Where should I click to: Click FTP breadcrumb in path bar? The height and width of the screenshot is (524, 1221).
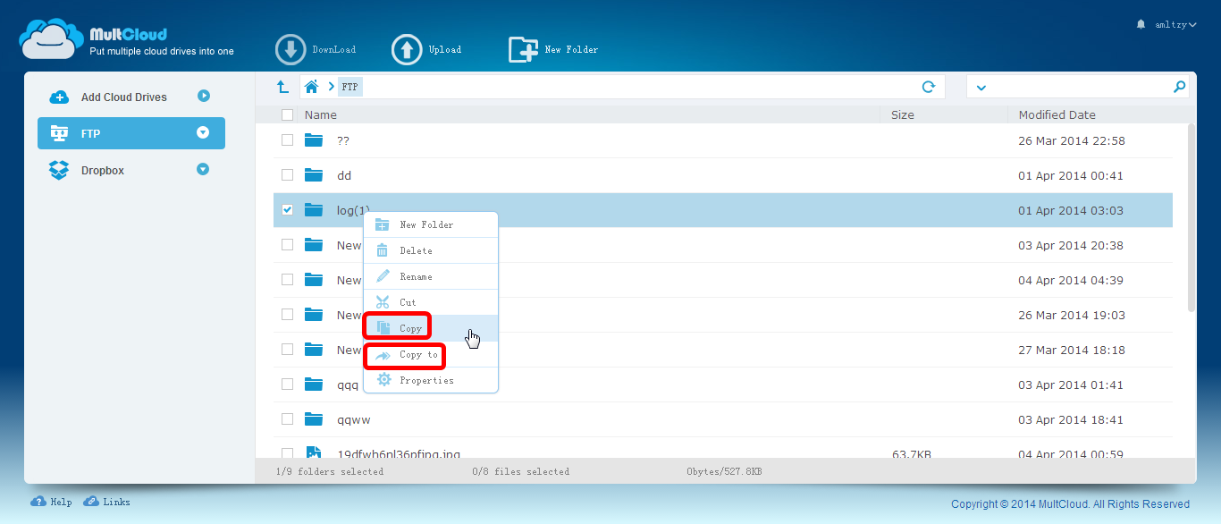350,87
